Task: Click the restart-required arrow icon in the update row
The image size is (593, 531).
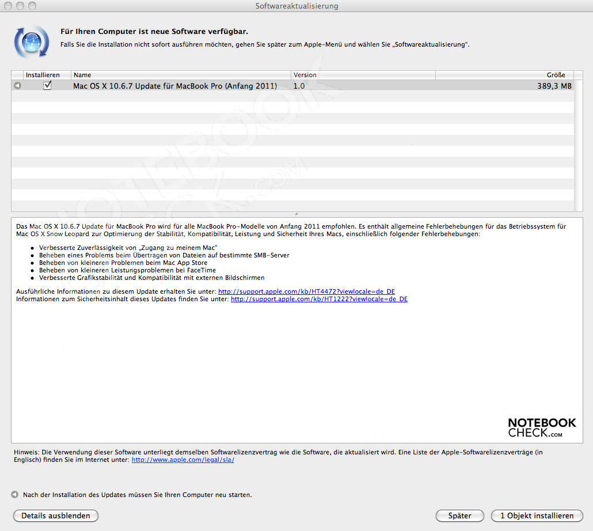Action: pyautogui.click(x=17, y=86)
